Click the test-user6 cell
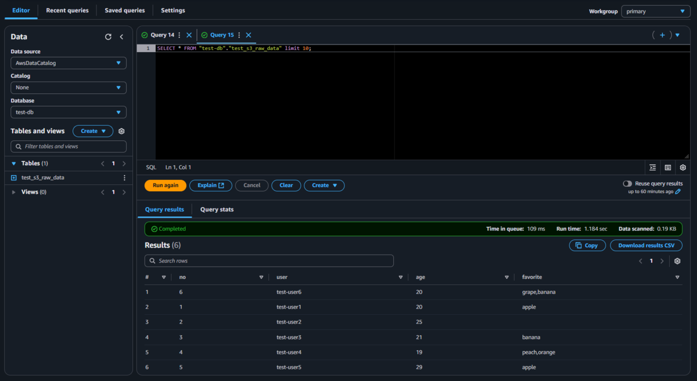 click(x=289, y=292)
